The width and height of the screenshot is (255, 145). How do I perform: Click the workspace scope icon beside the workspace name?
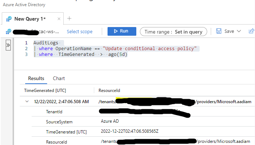click(x=9, y=32)
